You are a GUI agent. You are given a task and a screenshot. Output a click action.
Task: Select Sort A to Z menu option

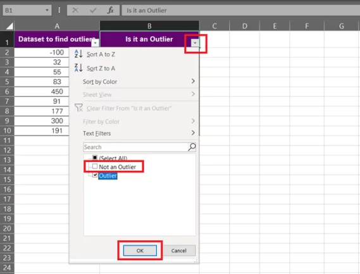click(134, 54)
